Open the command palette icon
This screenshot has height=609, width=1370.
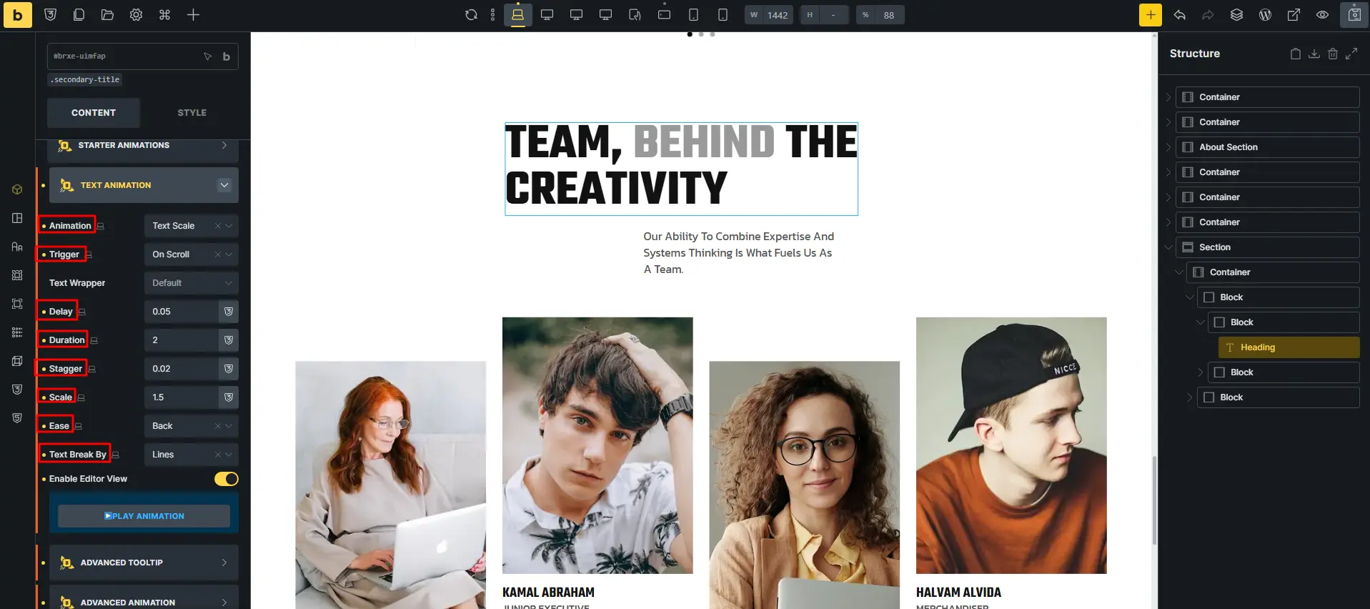coord(164,15)
